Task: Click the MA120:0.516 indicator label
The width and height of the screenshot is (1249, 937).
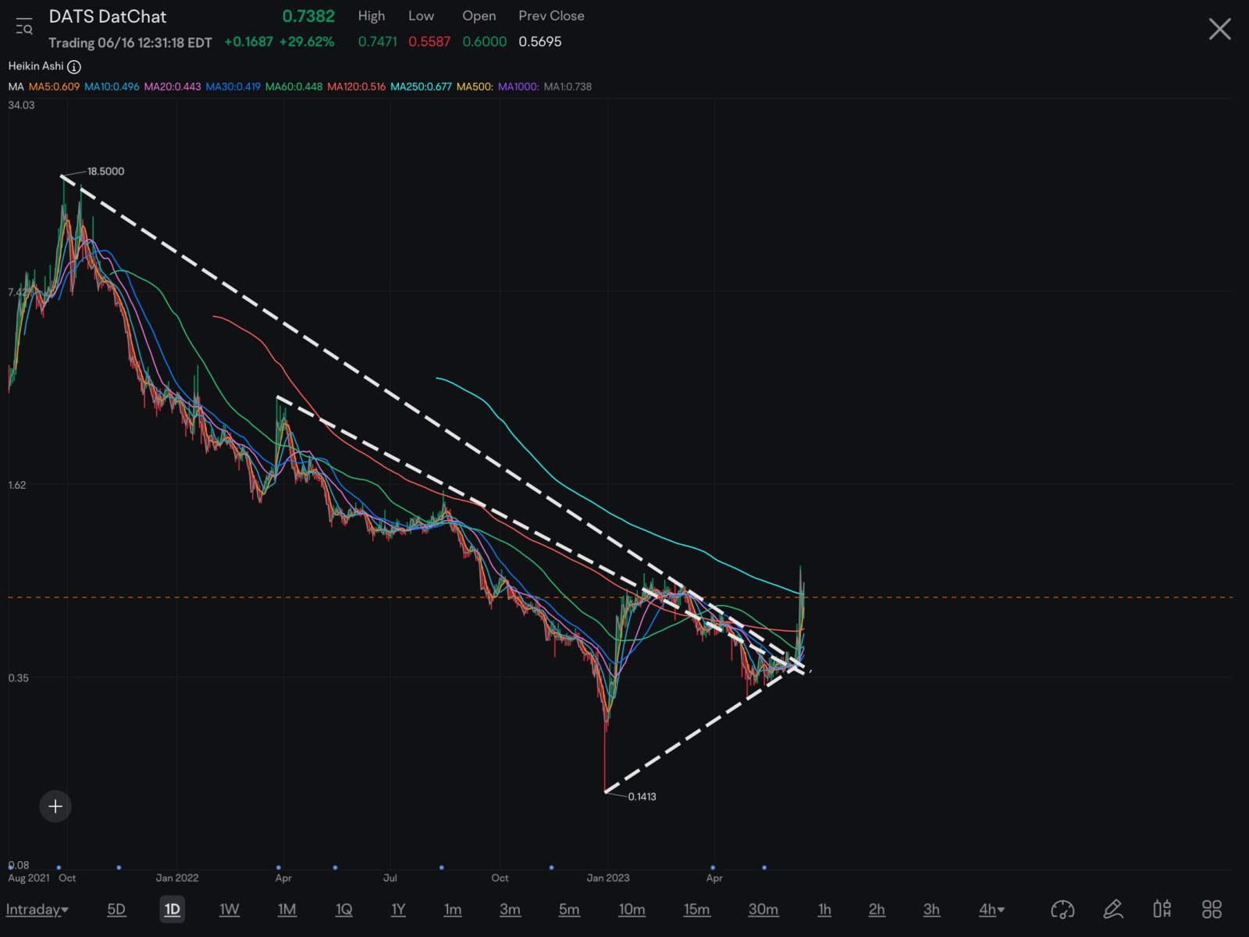Action: (x=356, y=87)
